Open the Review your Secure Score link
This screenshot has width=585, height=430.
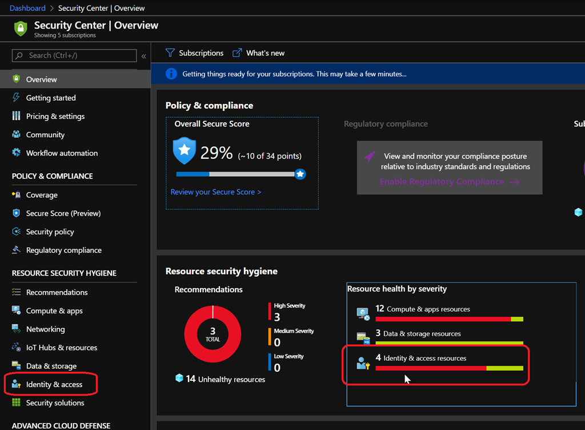pyautogui.click(x=215, y=192)
